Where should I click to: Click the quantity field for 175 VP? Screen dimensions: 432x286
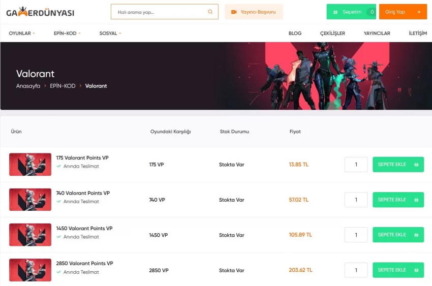click(x=356, y=165)
